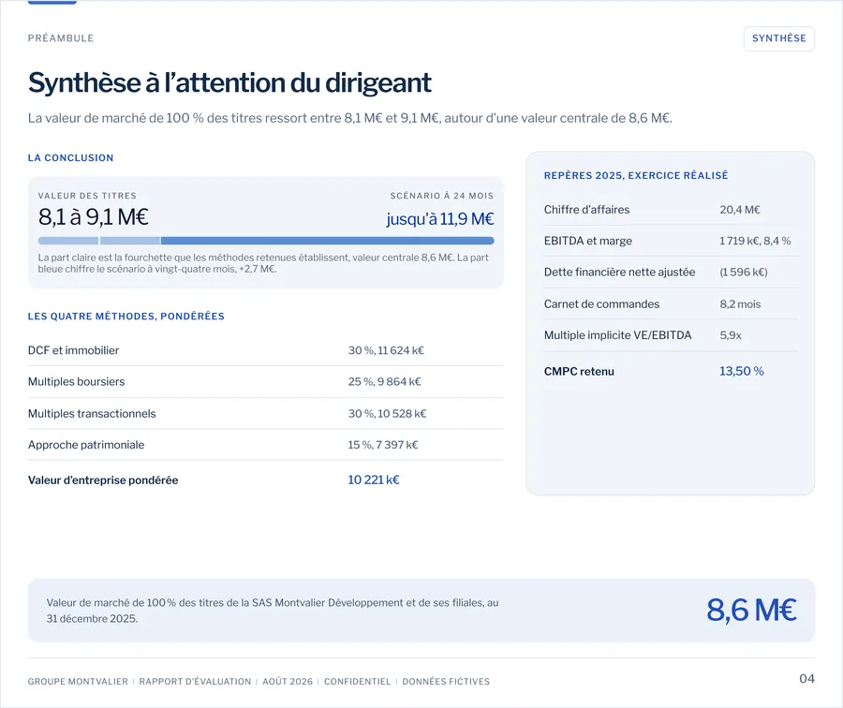
Task: Click the '(1 596 k€)' value
Action: [744, 272]
